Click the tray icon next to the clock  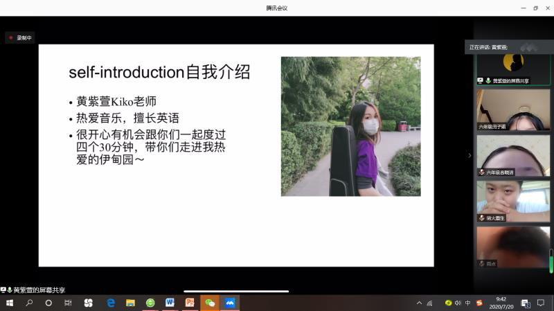(526, 303)
